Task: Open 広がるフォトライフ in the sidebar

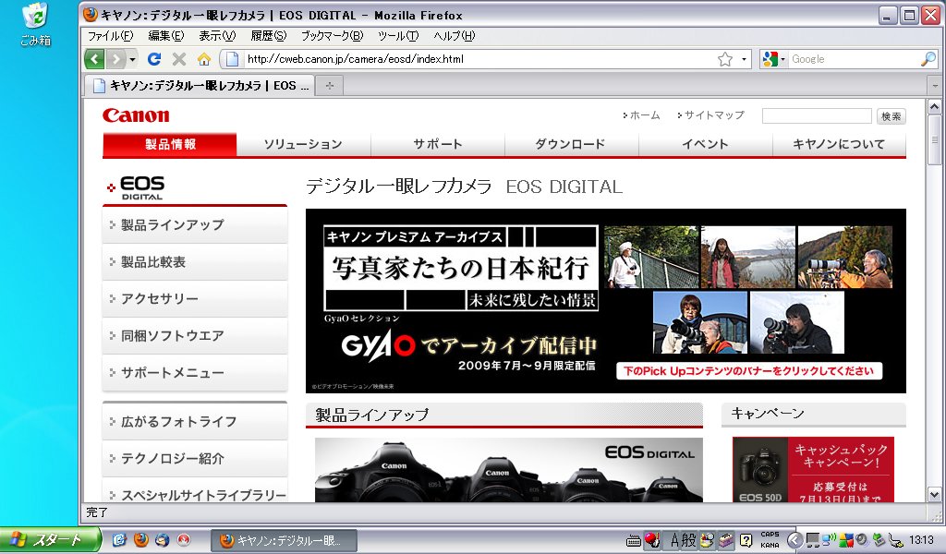Action: click(195, 421)
